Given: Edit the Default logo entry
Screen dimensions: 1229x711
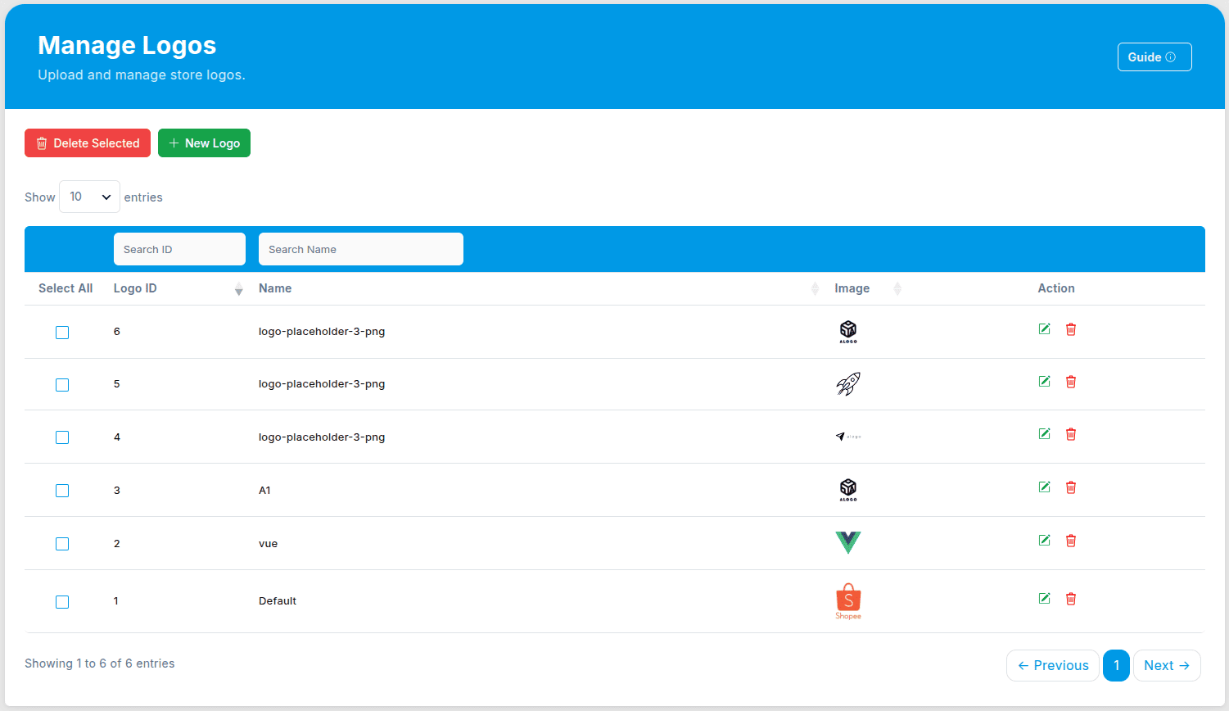Looking at the screenshot, I should pos(1044,599).
